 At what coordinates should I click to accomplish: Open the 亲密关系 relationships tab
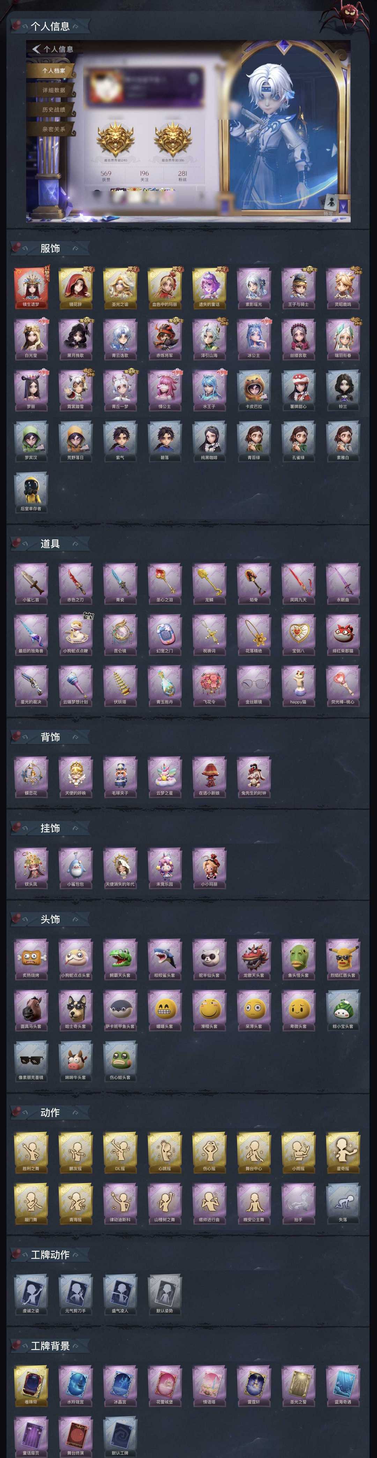pyautogui.click(x=53, y=129)
